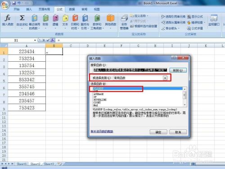Click Evaluate Formula
This screenshot has width=225, height=169.
coord(195,28)
